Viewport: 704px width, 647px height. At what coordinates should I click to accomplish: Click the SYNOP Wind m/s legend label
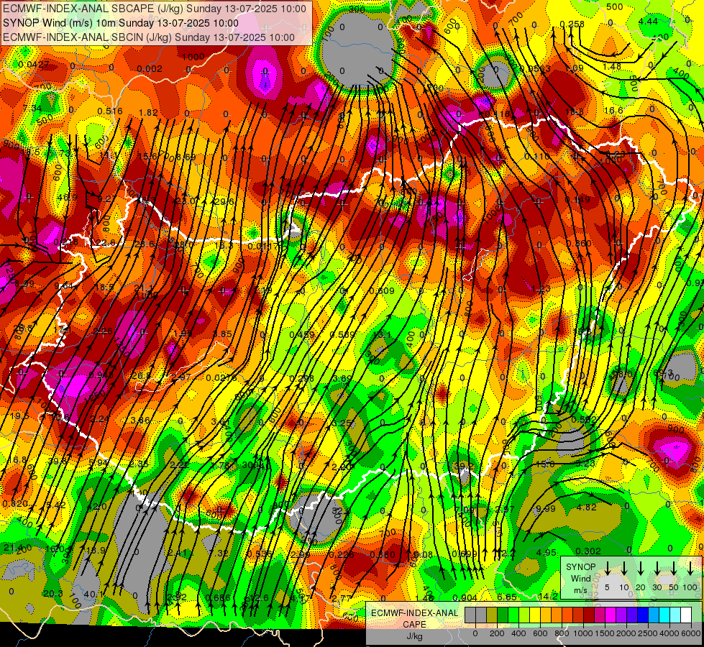pos(580,578)
